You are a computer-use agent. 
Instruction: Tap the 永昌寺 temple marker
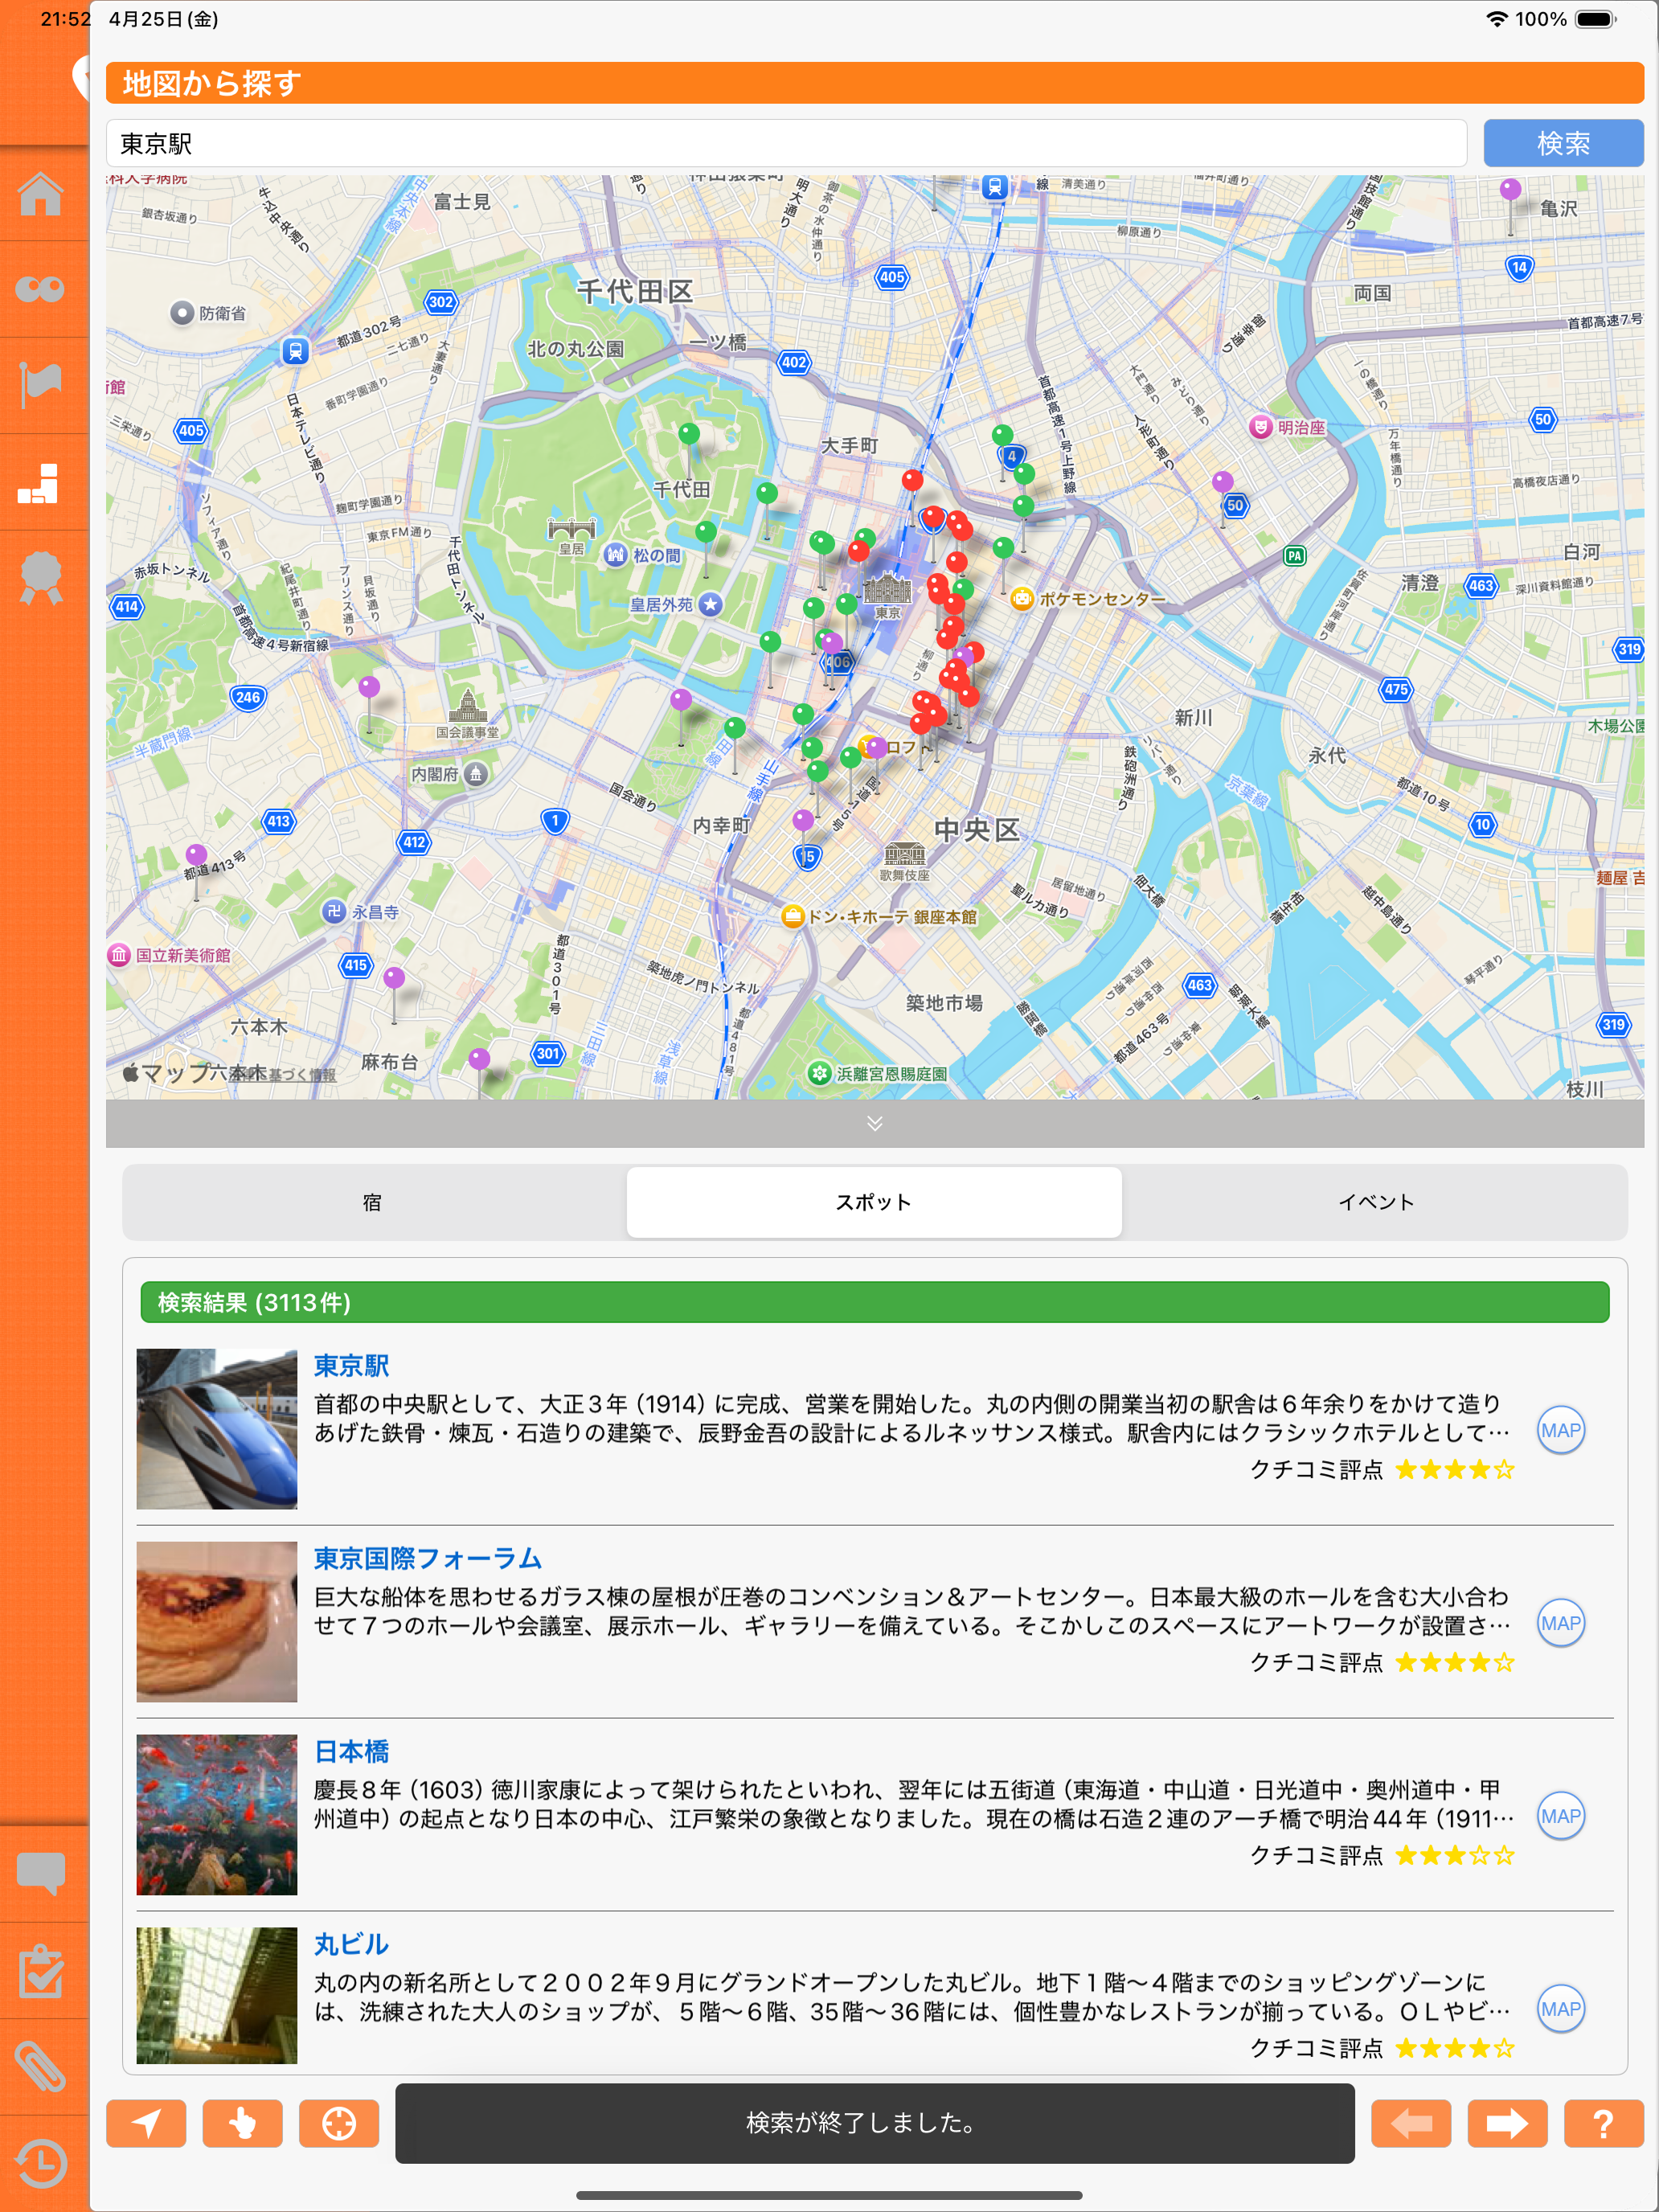(x=333, y=911)
